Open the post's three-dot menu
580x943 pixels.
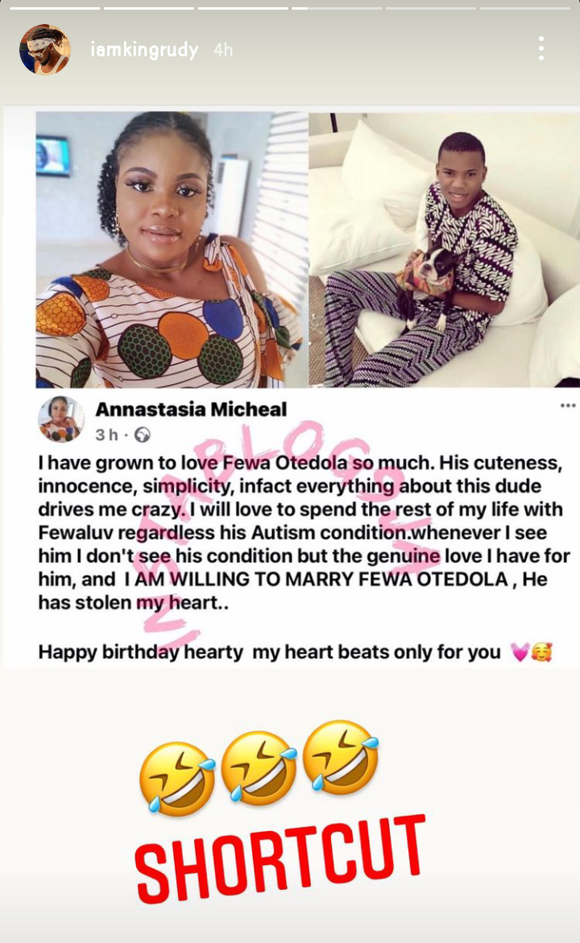point(568,405)
